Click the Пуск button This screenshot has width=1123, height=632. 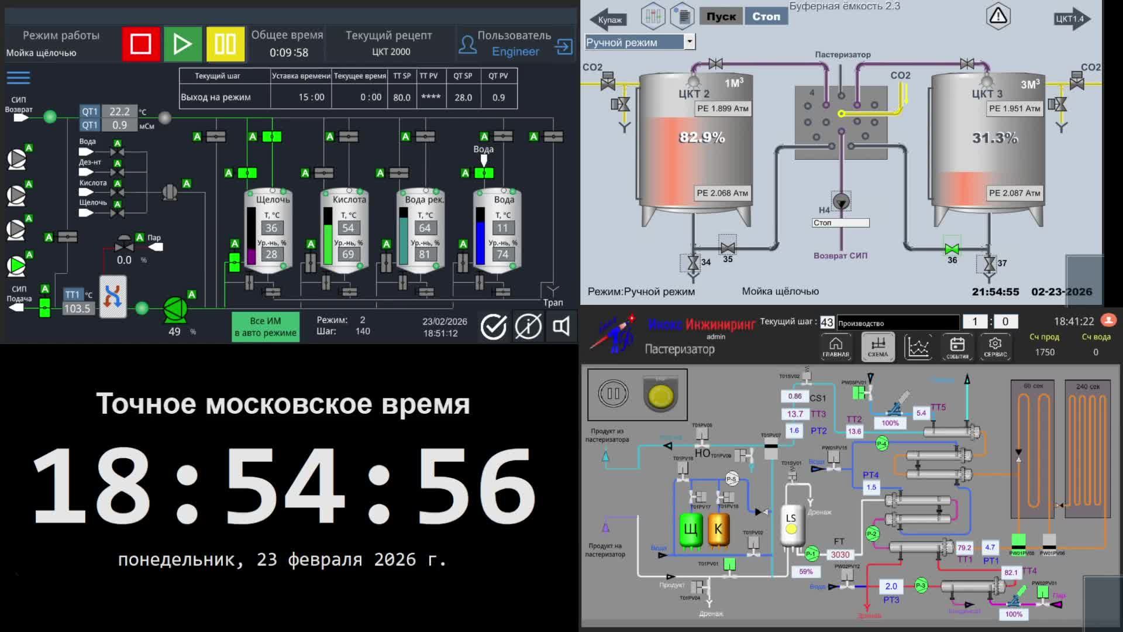click(x=721, y=16)
